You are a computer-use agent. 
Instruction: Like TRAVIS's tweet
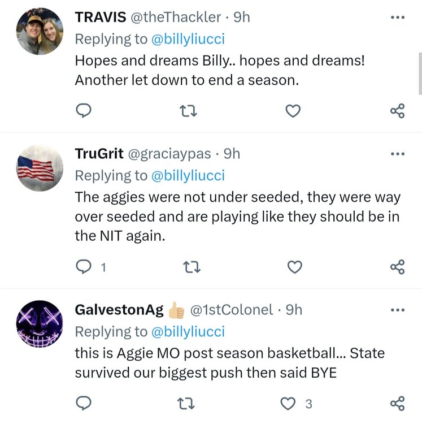292,111
